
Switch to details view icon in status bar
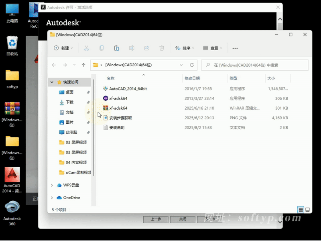(x=301, y=210)
